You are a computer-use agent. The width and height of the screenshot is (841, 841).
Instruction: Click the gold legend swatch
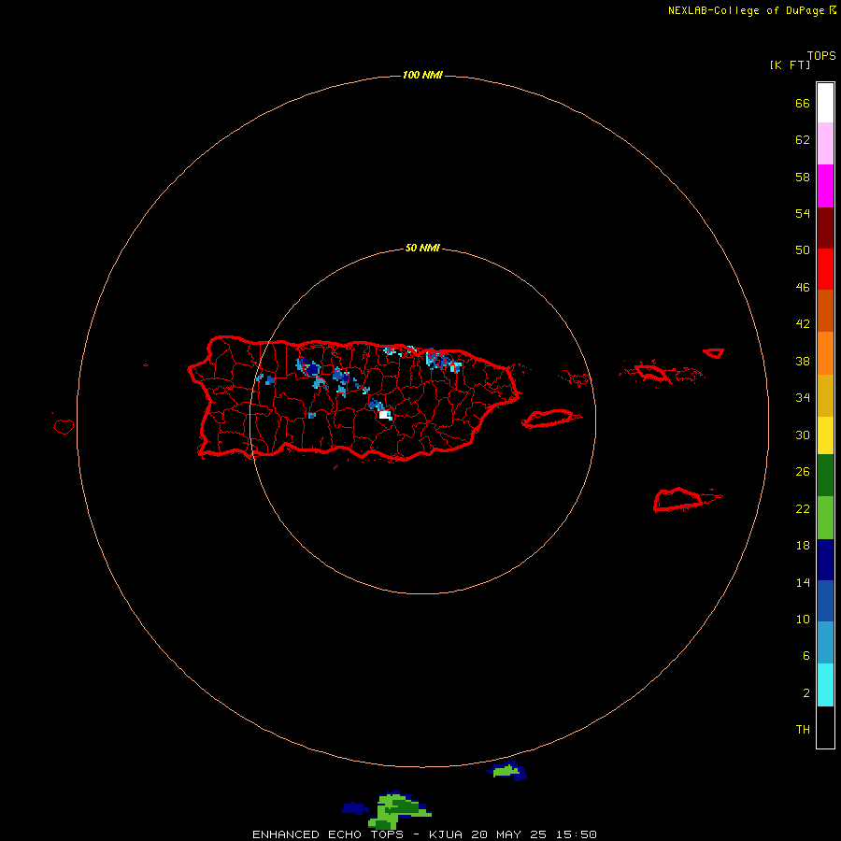click(x=825, y=395)
